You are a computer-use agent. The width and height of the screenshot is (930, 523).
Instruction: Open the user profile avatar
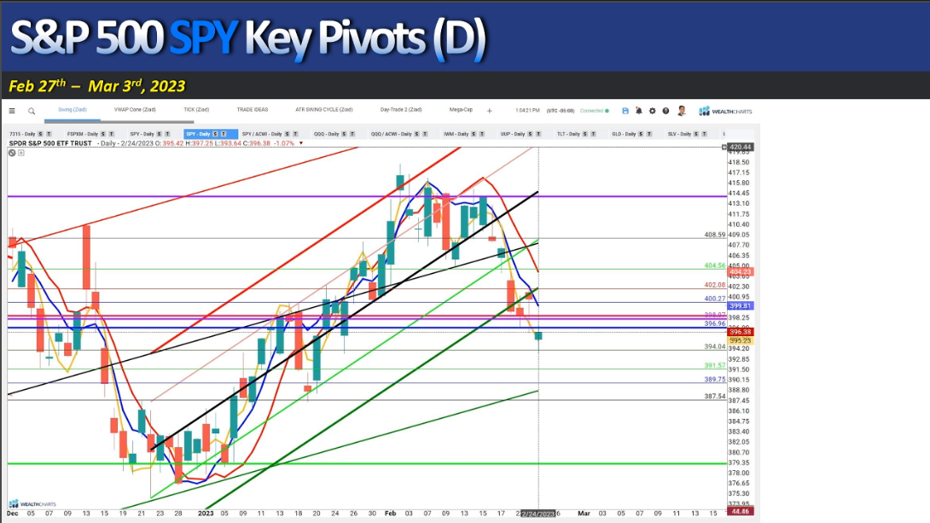point(682,111)
